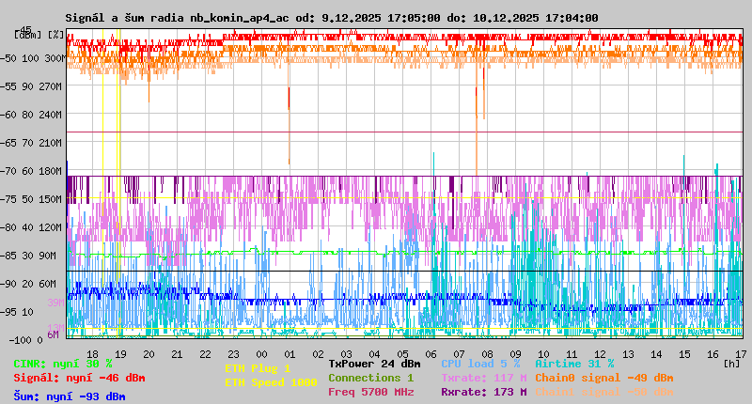The image size is (752, 404).
Task: Click the 08 hour mark on x-axis
Action: point(487,353)
